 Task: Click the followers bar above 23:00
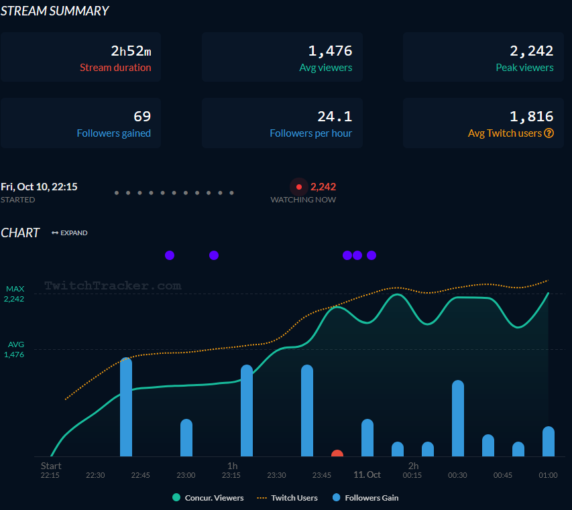[x=186, y=438]
